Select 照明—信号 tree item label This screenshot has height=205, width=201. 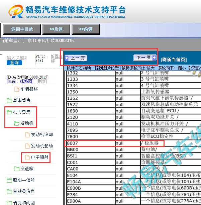[x=24, y=180]
